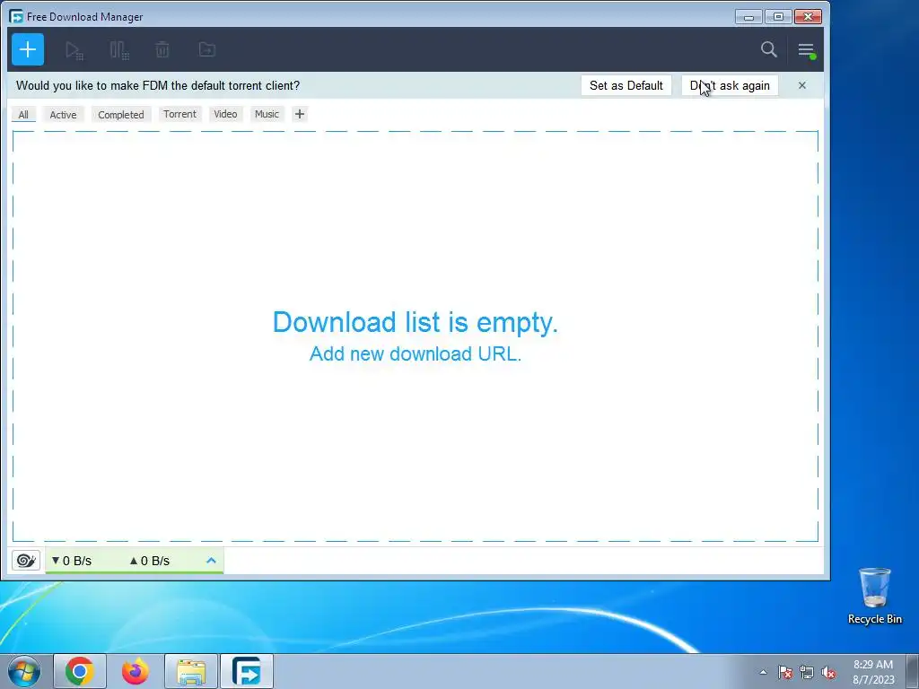This screenshot has height=689, width=919.
Task: Expand the speed panel chevron
Action: (x=211, y=561)
